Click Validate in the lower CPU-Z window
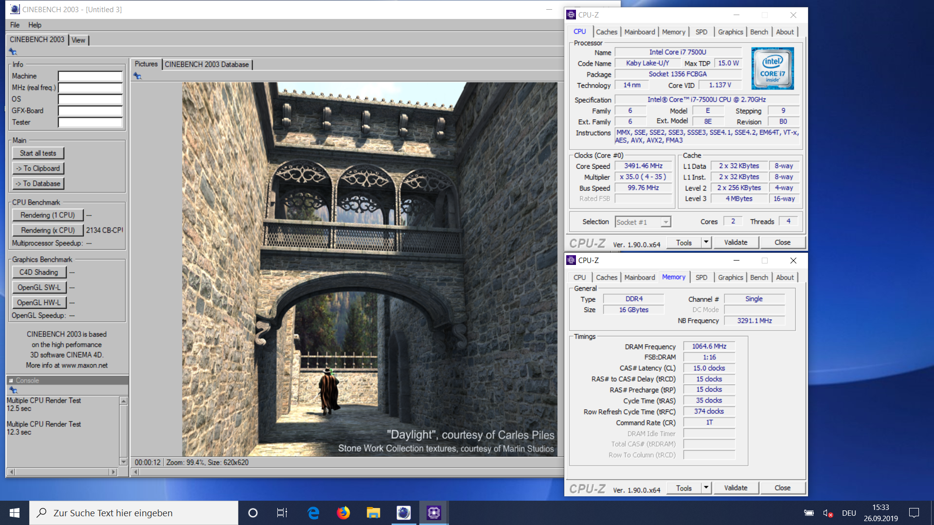Screen dimensions: 934x525 click(736, 488)
